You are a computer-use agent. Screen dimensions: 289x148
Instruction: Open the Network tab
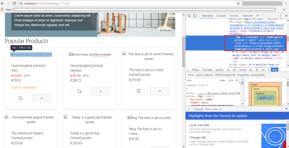pyautogui.click(x=248, y=16)
